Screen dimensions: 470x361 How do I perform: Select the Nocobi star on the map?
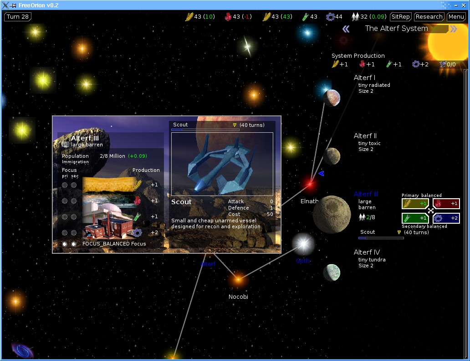(238, 279)
